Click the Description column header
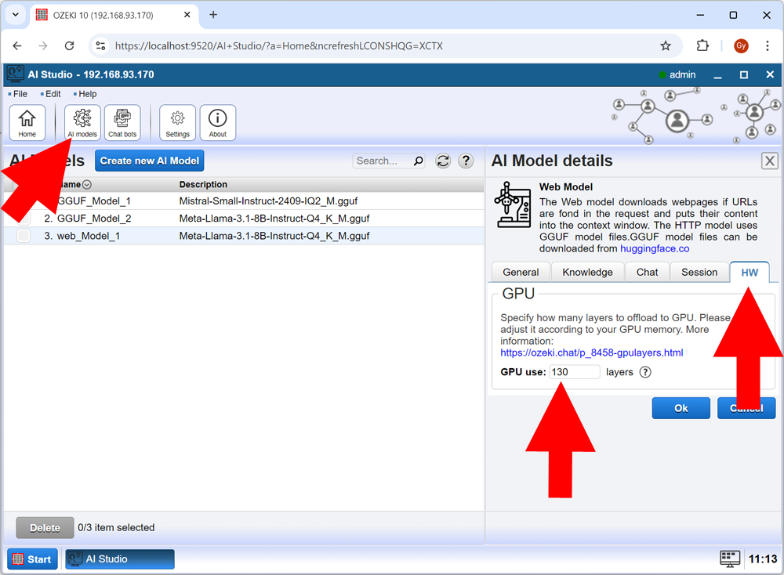This screenshot has width=784, height=575. point(203,184)
